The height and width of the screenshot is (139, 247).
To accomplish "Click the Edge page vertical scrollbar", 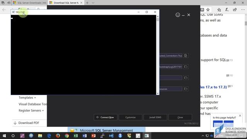I will tap(246, 23).
